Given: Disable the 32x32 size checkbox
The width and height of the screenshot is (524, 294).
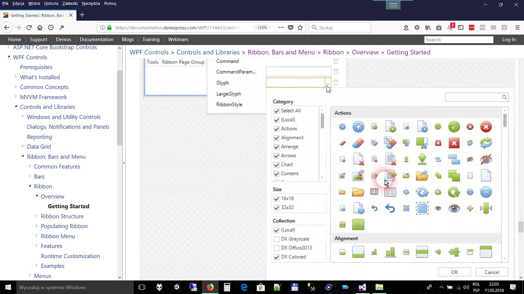Looking at the screenshot, I should [x=276, y=207].
